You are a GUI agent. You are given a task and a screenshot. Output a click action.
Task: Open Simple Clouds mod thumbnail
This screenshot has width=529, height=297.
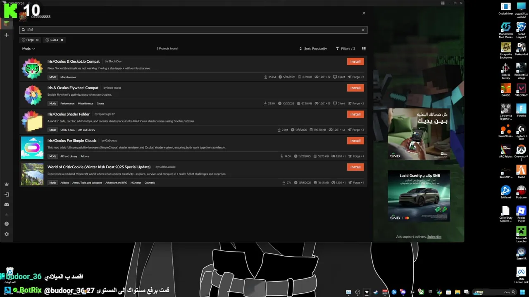[32, 148]
